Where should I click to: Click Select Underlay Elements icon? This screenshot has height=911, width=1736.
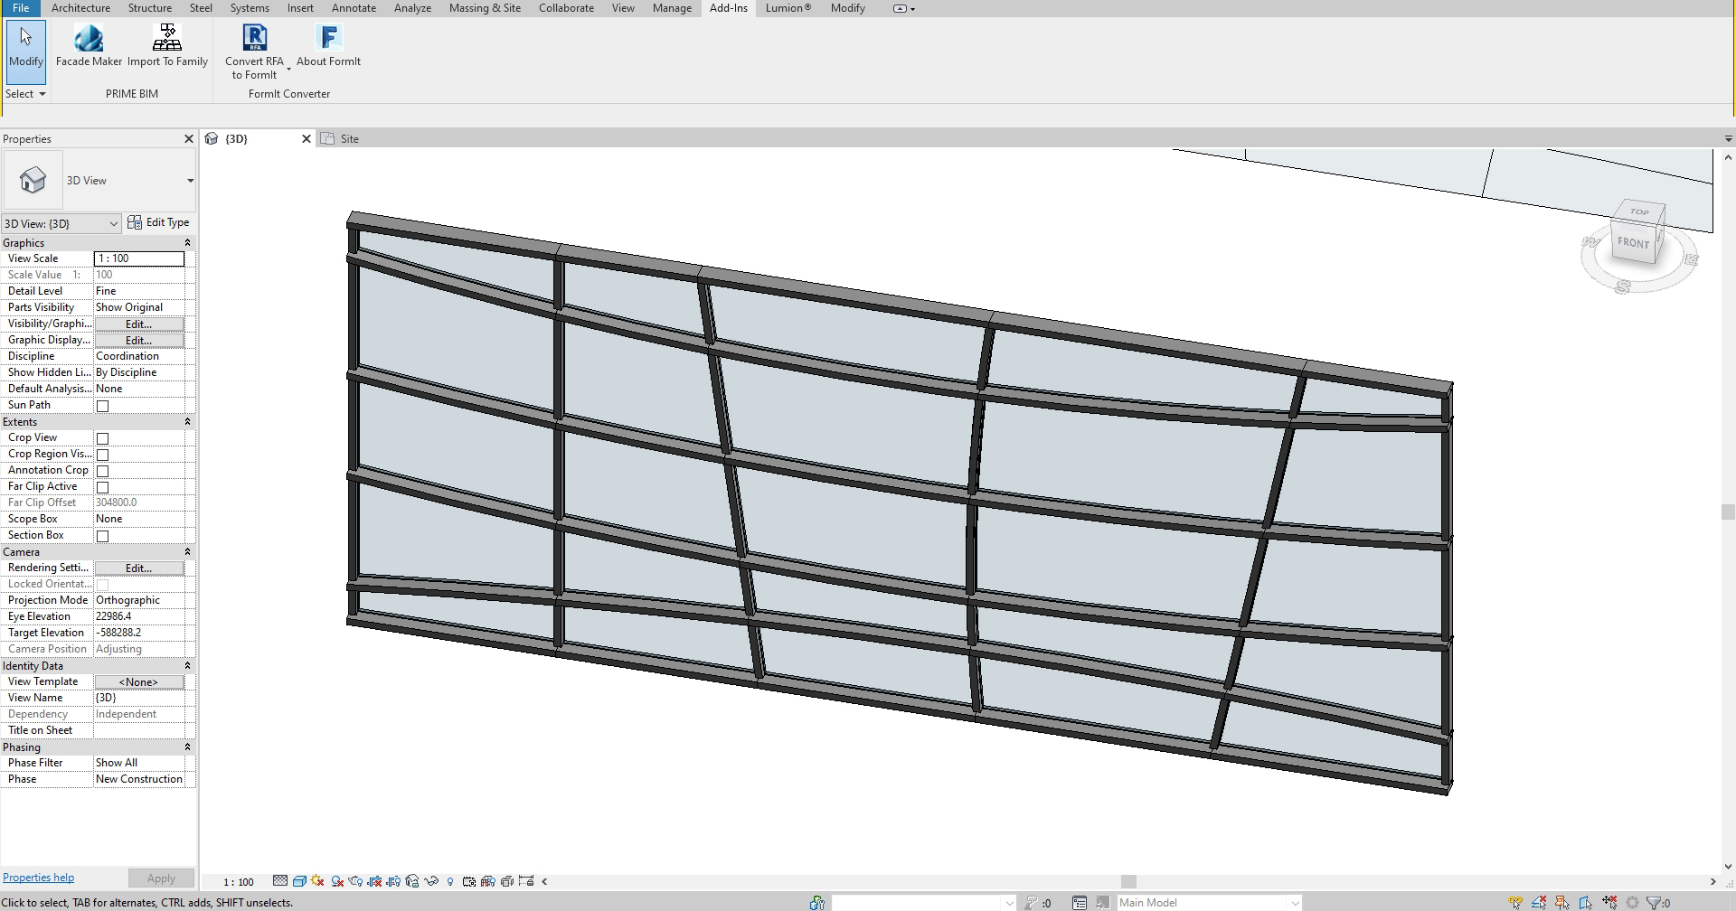1539,902
